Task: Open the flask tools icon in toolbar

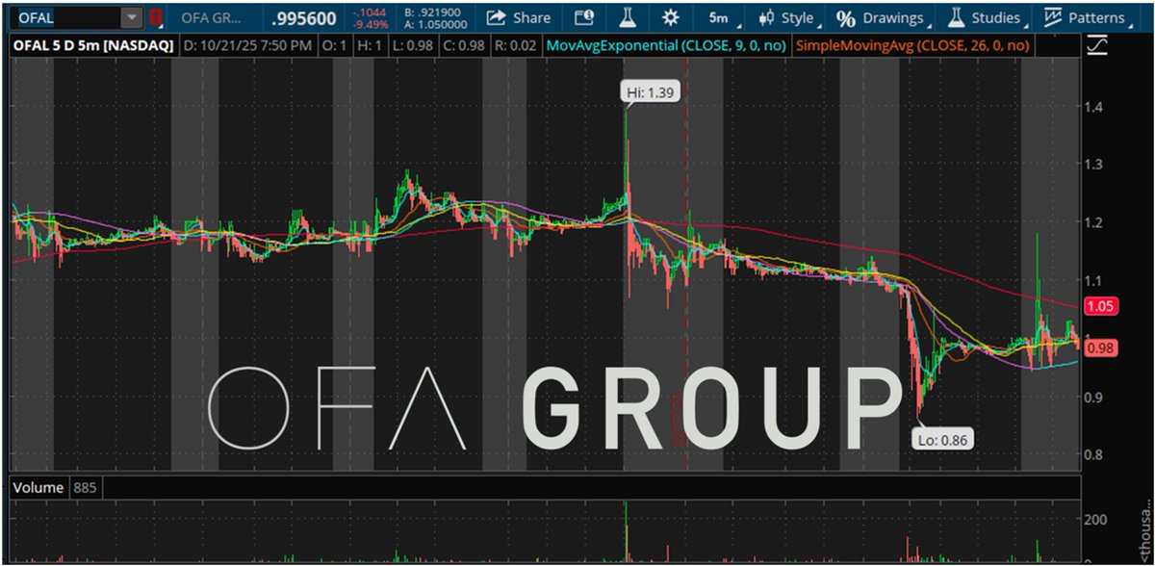Action: point(626,17)
